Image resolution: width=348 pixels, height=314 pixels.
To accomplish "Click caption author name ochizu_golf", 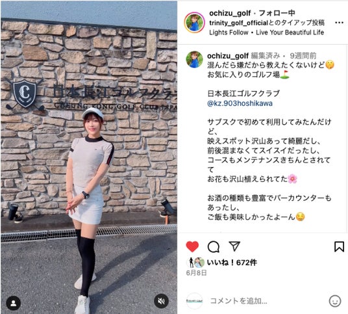I will (x=228, y=56).
